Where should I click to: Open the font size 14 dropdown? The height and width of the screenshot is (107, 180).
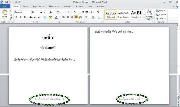point(38,12)
